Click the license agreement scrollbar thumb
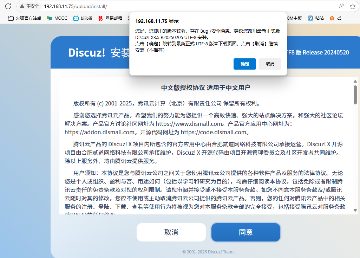 tap(355, 95)
